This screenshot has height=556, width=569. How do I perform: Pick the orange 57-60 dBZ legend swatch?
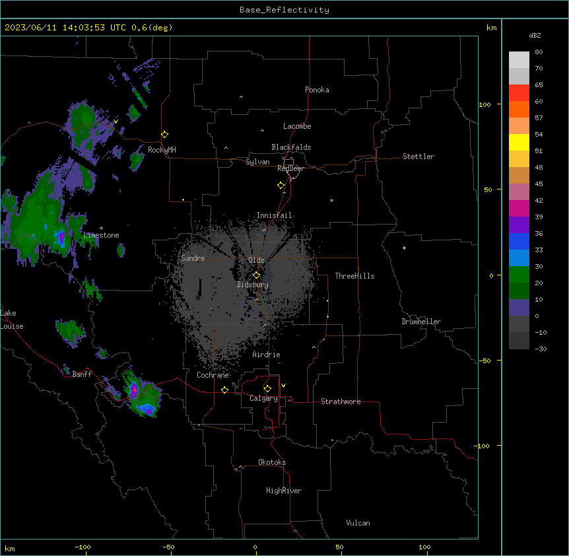519,109
